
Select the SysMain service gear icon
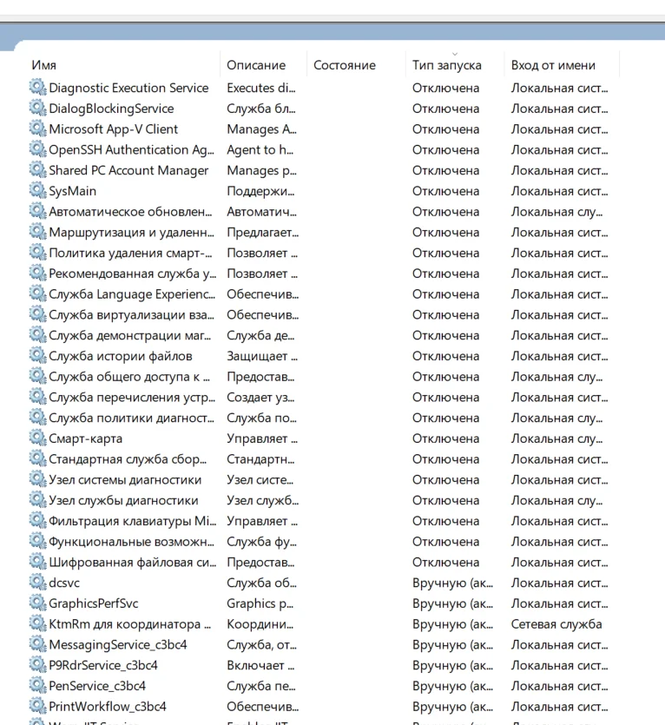[x=37, y=190]
